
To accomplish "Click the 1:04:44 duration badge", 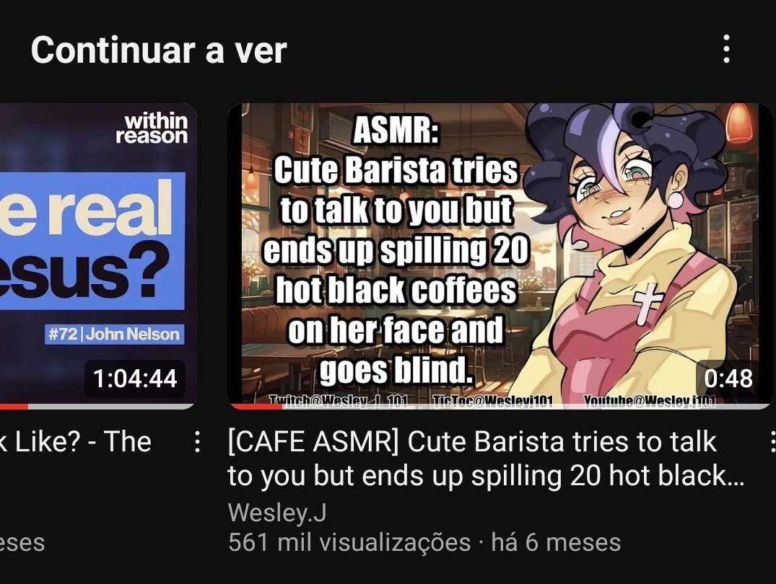I will point(134,379).
